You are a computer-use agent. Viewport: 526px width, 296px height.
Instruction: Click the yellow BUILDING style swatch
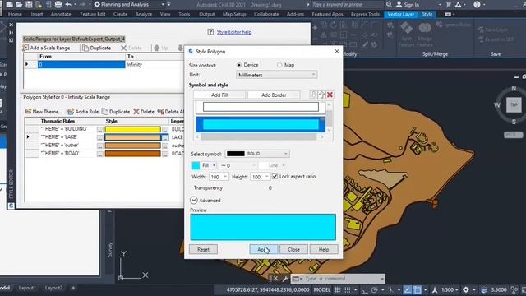click(133, 129)
